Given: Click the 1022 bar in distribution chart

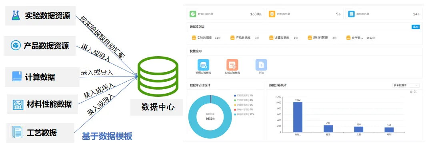Looking at the screenshot, I should (x=298, y=117).
